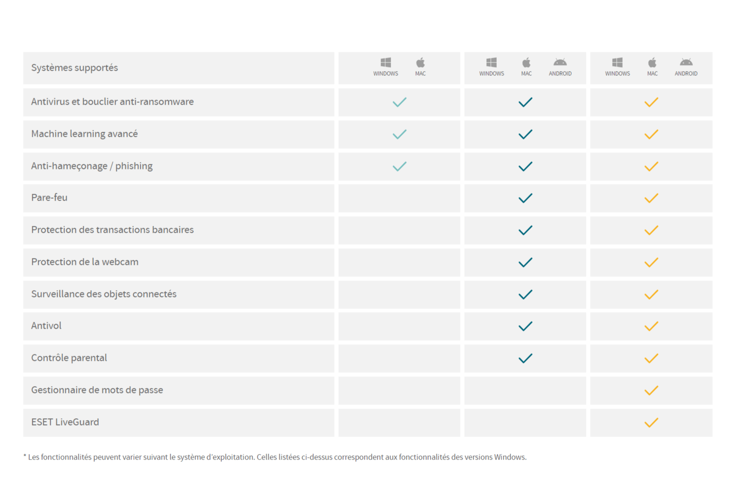Click the orange checkmark in the ESET LiveGuard row
Image resolution: width=737 pixels, height=488 pixels.
pos(651,422)
